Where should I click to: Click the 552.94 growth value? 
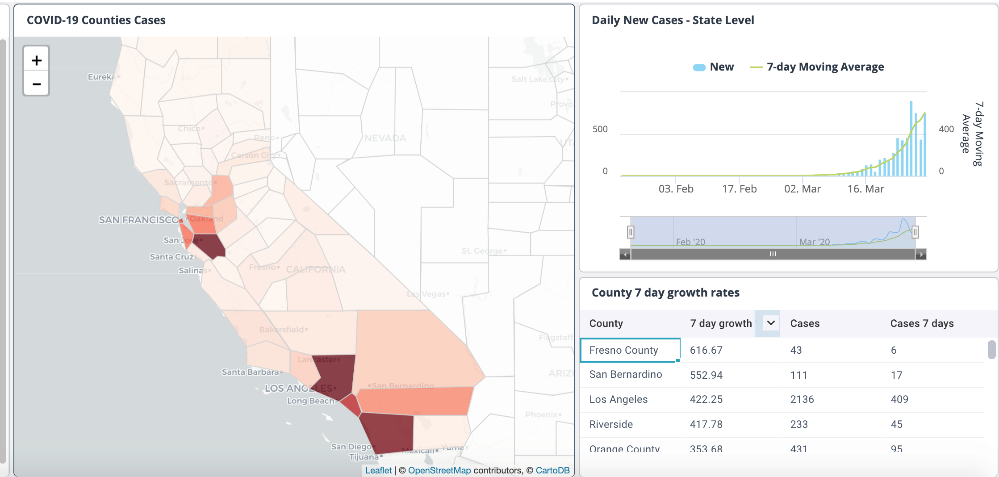(706, 375)
